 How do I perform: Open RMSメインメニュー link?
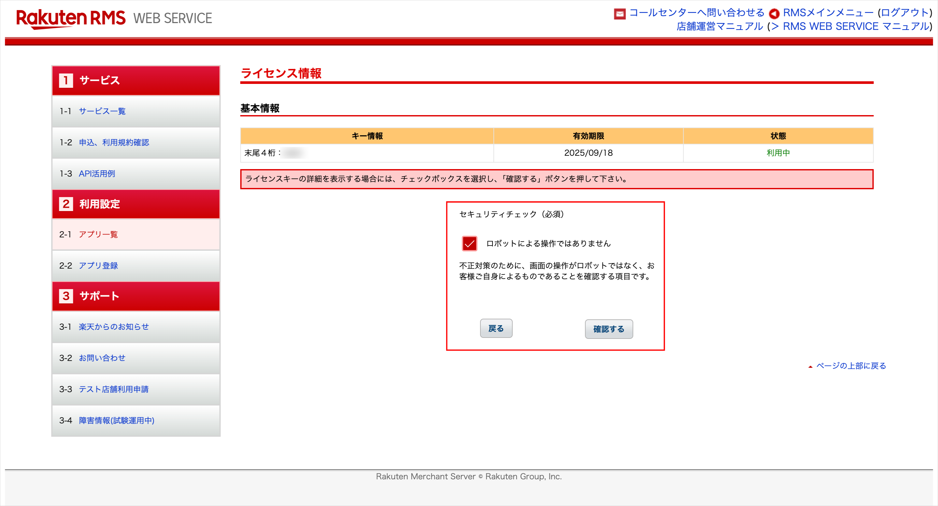[x=828, y=13]
